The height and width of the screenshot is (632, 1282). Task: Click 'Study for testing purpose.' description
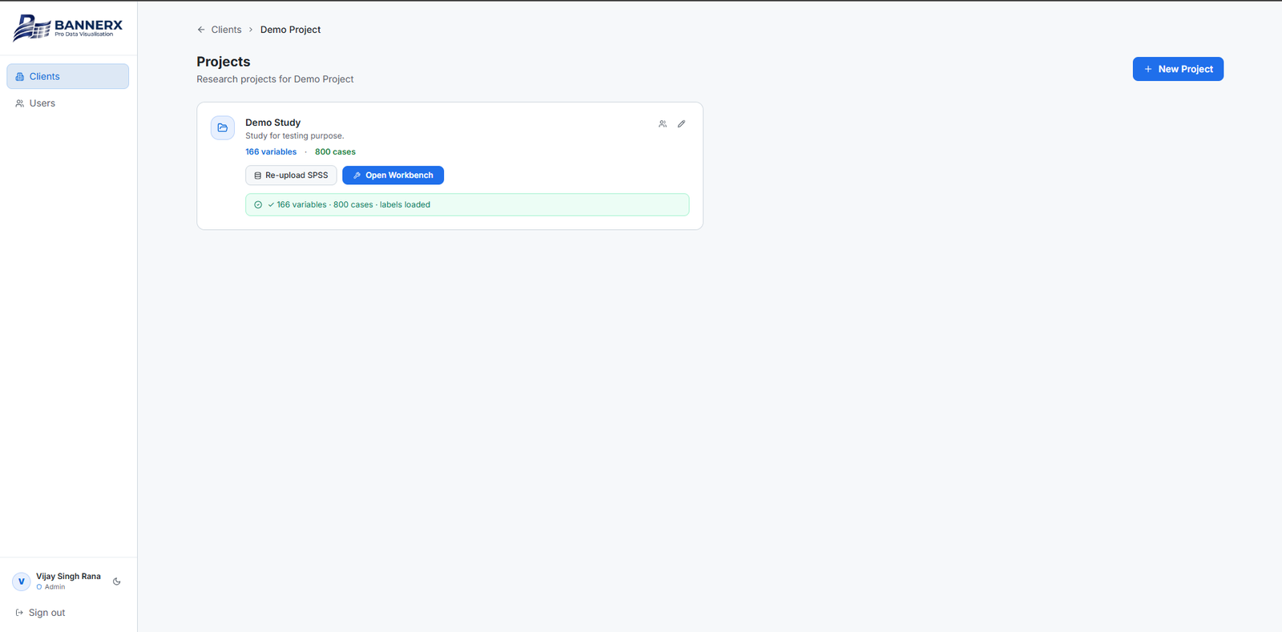tap(294, 136)
